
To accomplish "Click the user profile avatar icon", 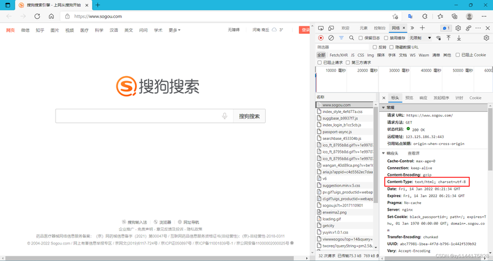I will coord(469,17).
